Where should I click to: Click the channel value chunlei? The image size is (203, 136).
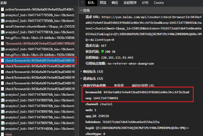[x=106, y=104]
